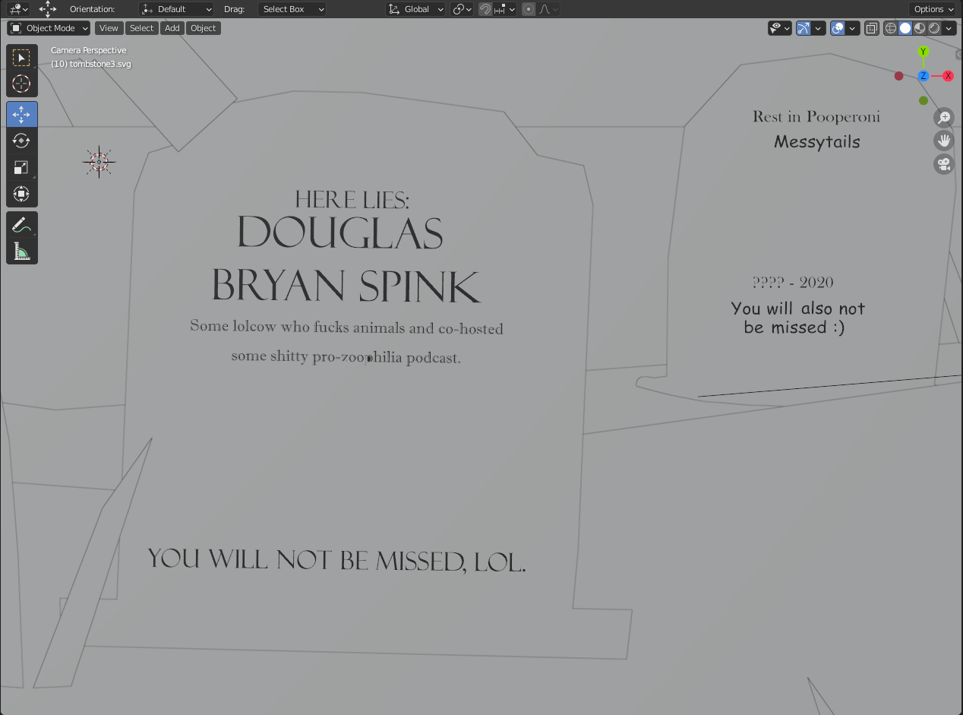This screenshot has width=963, height=715.
Task: Activate the Transform tool
Action: click(x=21, y=194)
